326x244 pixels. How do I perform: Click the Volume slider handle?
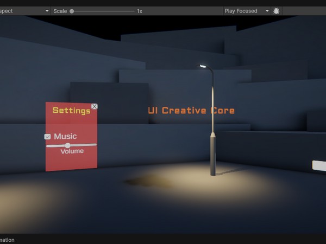[x=68, y=145]
